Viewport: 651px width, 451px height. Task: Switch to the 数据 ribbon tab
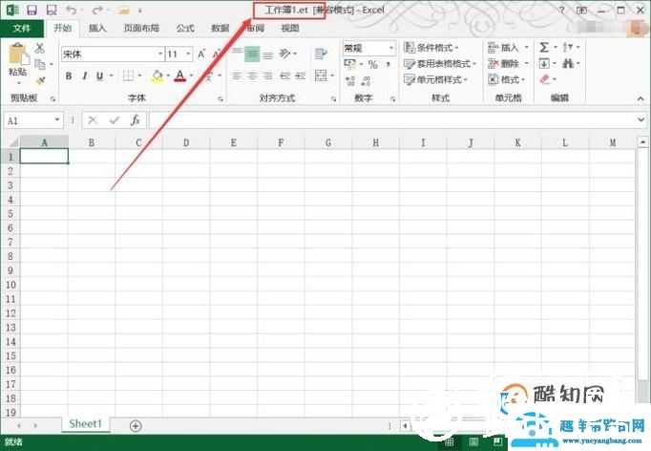tap(220, 29)
